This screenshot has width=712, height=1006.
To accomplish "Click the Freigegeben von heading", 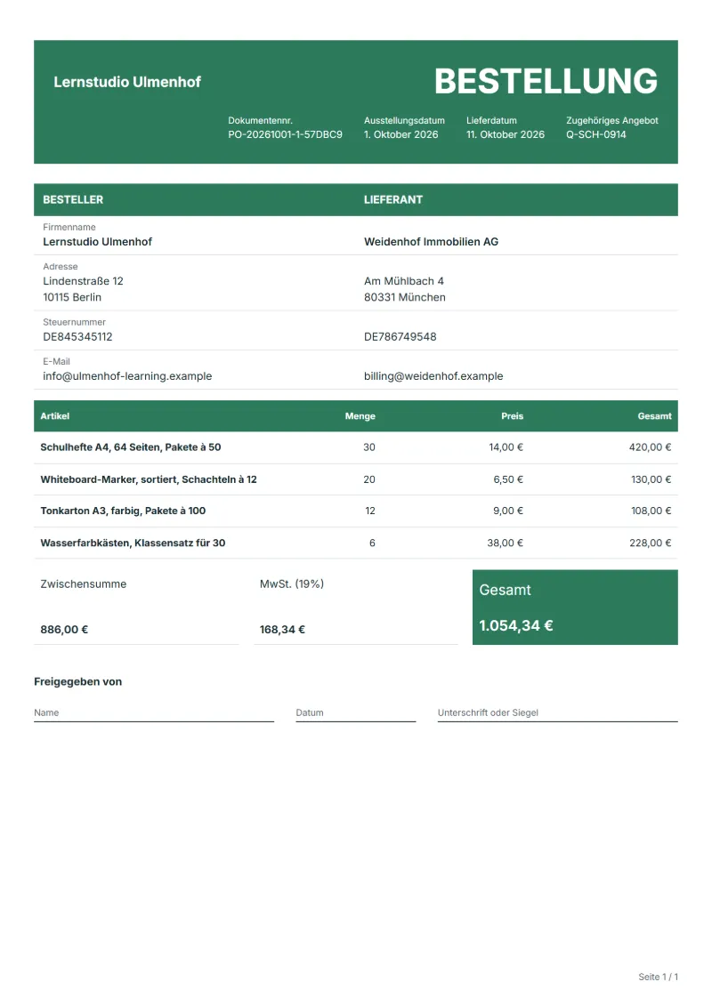I will click(77, 681).
